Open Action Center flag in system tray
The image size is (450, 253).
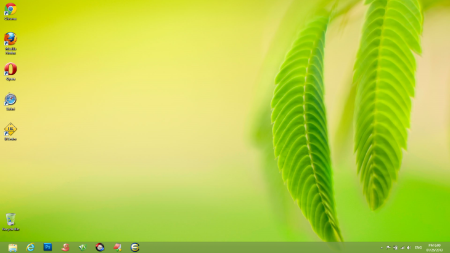click(388, 247)
